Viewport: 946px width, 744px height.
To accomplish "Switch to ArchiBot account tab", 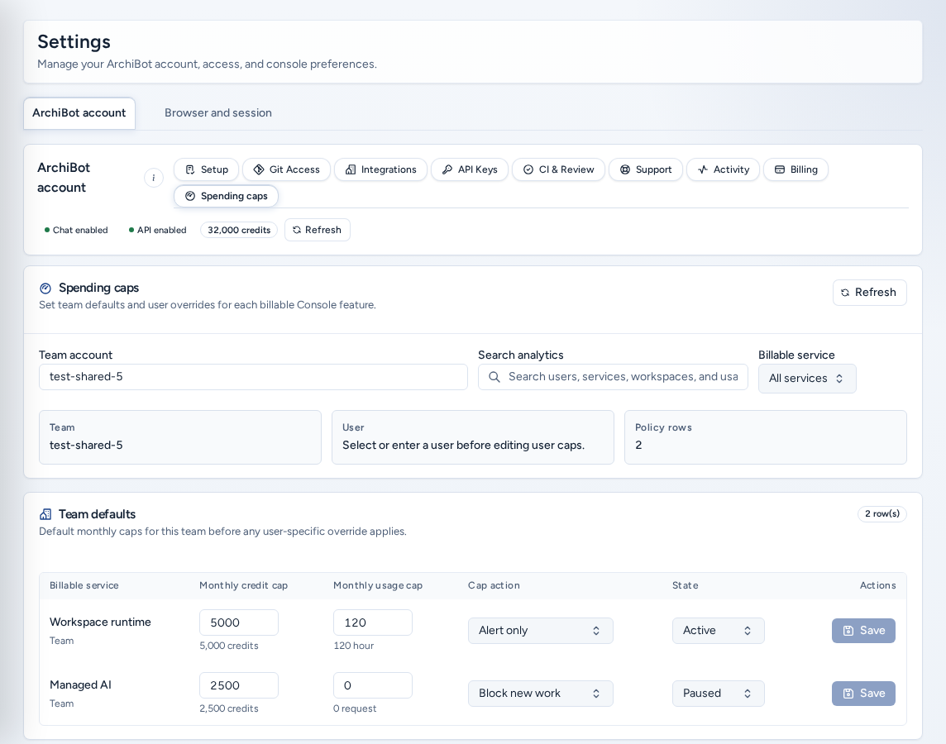I will click(79, 112).
